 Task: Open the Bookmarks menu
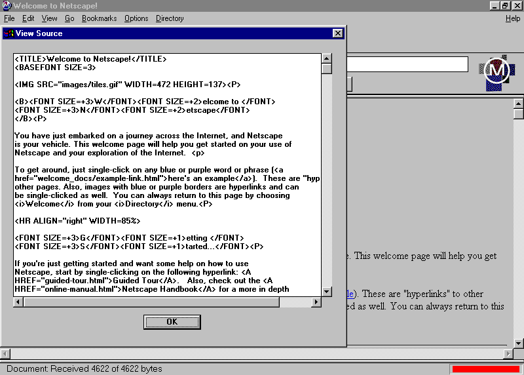pyautogui.click(x=100, y=18)
